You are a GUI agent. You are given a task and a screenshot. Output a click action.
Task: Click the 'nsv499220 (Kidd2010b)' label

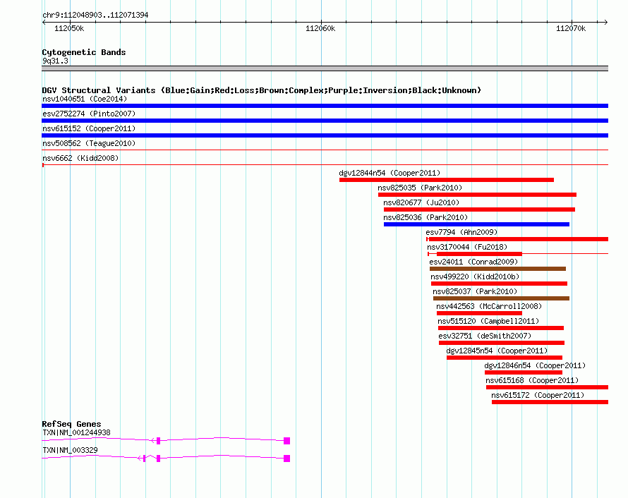pos(475,277)
